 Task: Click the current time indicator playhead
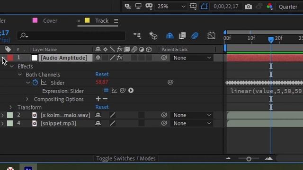pos(271,40)
